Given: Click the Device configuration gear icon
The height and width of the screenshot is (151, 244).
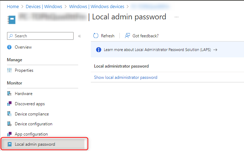Looking at the screenshot, I should point(10,124).
